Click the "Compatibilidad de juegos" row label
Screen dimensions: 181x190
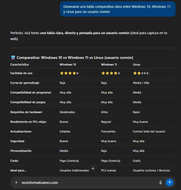tap(28, 102)
